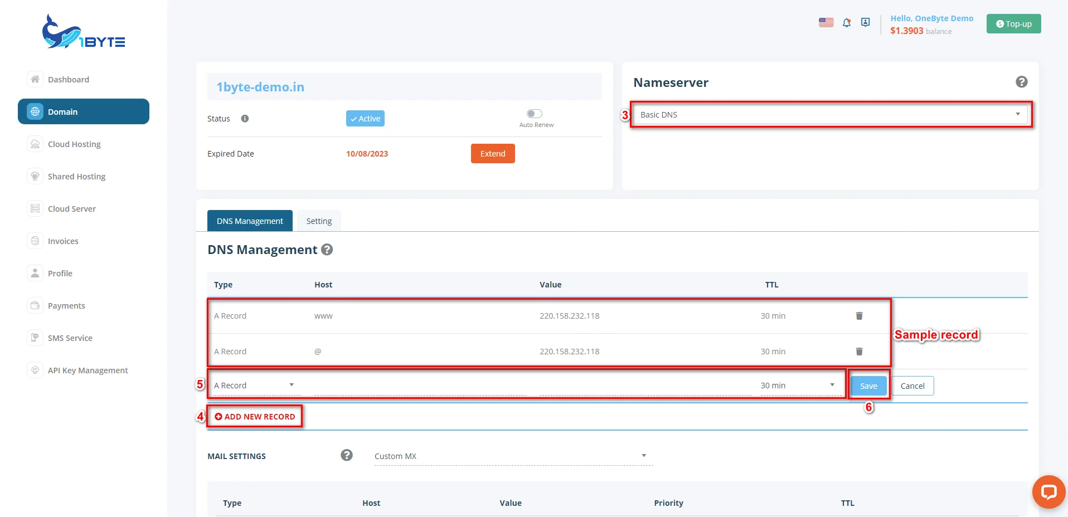Toggle Auto Renew for the domain
This screenshot has width=1068, height=517.
click(x=533, y=114)
